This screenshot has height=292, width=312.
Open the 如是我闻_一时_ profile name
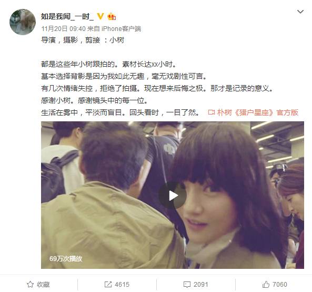[x=67, y=16]
